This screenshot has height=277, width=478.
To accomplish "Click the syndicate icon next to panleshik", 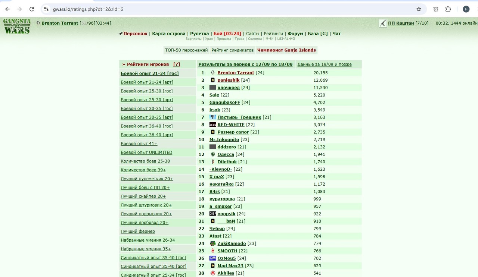I will (x=213, y=80).
